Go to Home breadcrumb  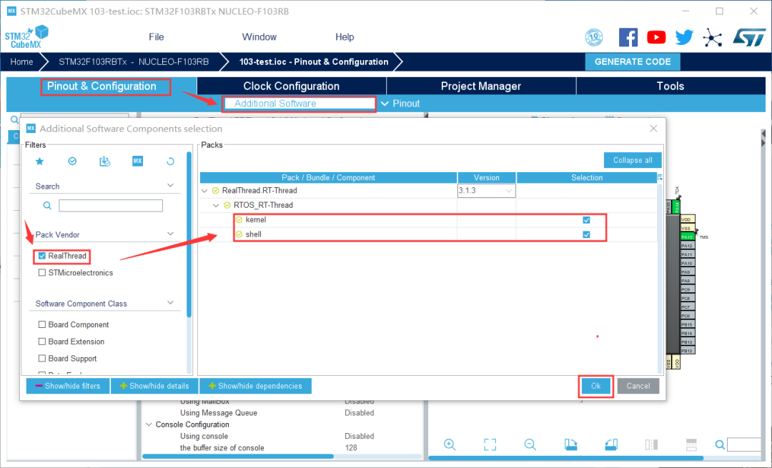click(21, 61)
